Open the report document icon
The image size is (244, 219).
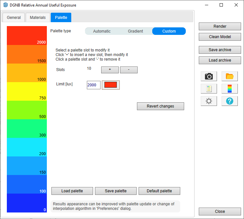(x=209, y=89)
